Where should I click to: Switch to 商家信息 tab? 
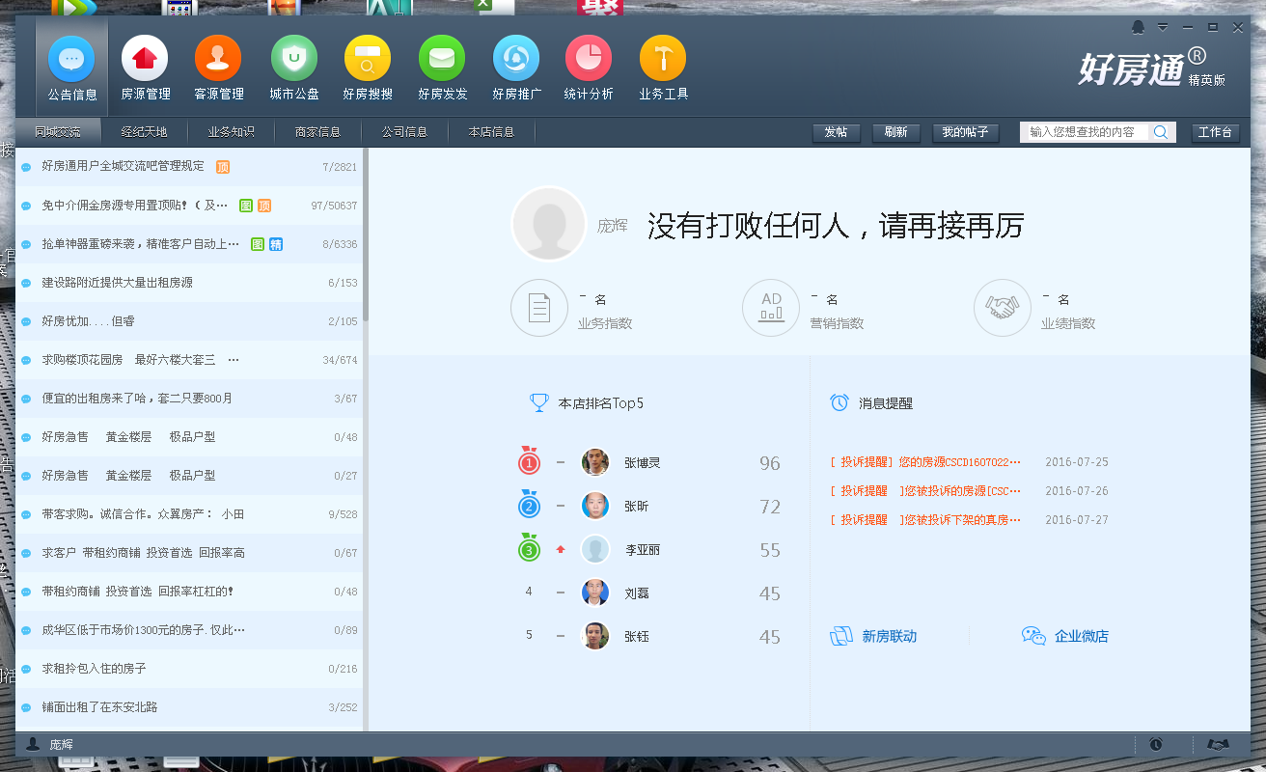coord(317,132)
